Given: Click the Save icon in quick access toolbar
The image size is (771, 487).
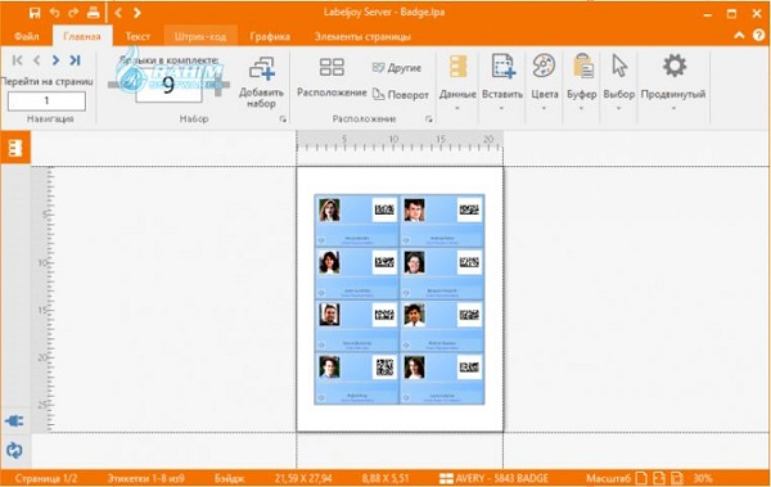Looking at the screenshot, I should pos(35,14).
